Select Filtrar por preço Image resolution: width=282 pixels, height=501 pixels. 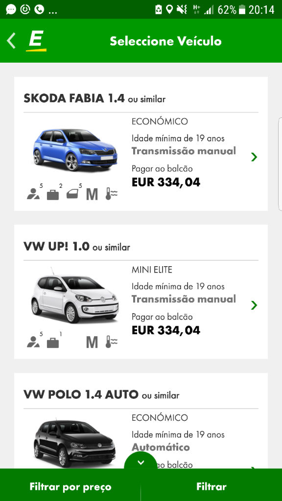click(x=70, y=487)
